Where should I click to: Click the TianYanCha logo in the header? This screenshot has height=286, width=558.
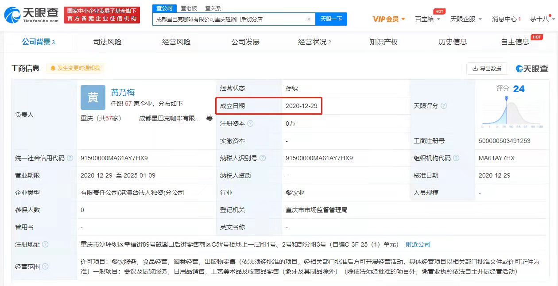(31, 15)
